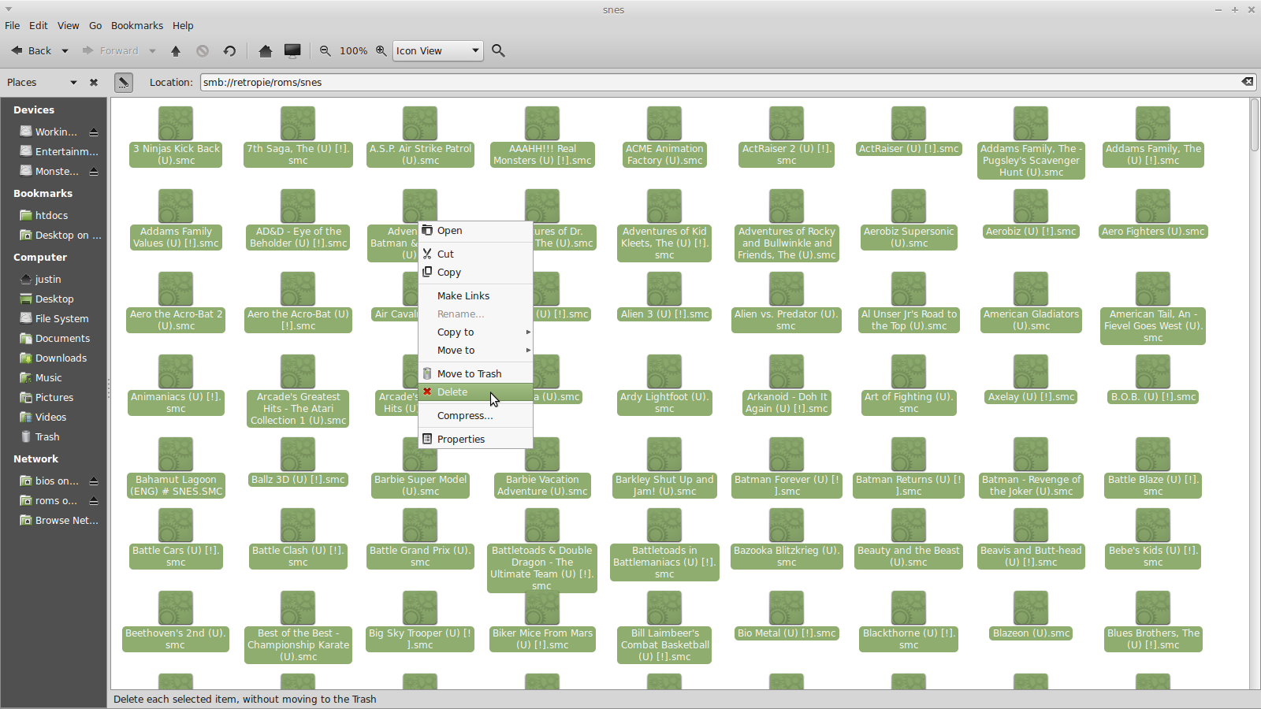This screenshot has width=1261, height=709.
Task: Clear the location bar text
Action: (x=1248, y=82)
